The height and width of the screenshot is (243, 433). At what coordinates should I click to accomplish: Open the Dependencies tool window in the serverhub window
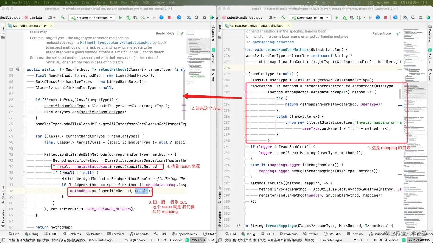(184, 234)
